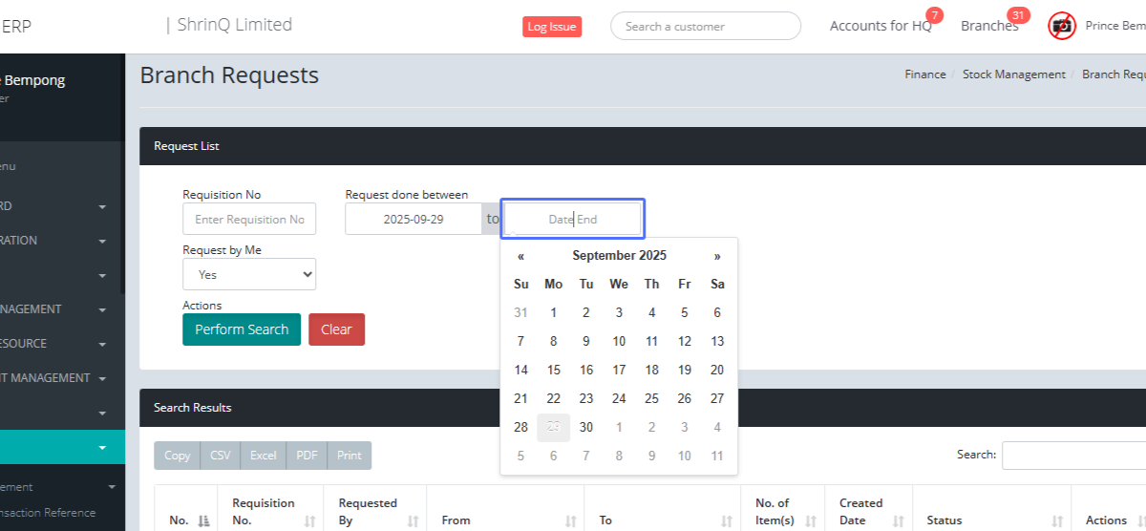
Task: Export results with Excel button
Action: [x=263, y=456]
